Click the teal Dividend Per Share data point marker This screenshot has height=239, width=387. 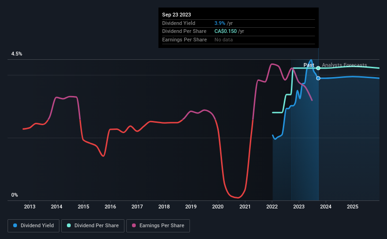[318, 68]
